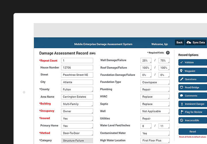The height and width of the screenshot is (144, 207).
Task: Reset all fields with Reset button
Action: [193, 132]
